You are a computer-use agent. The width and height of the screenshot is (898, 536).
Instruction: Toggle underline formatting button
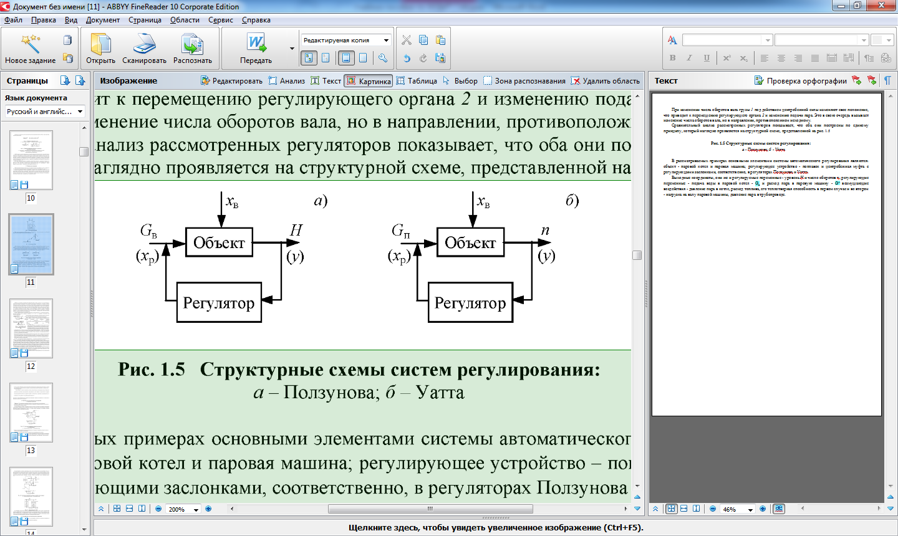pos(707,58)
